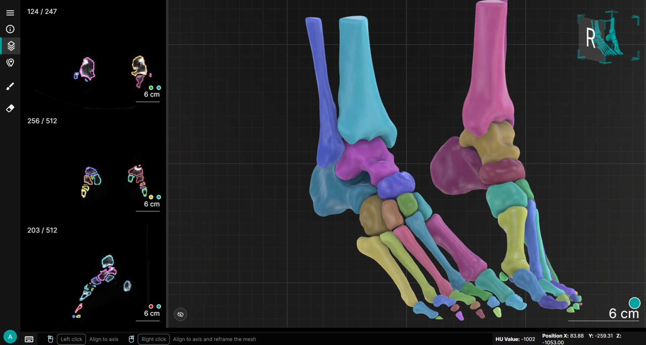The width and height of the screenshot is (646, 345).
Task: Click the red dot in bottom slice view
Action: (x=151, y=306)
